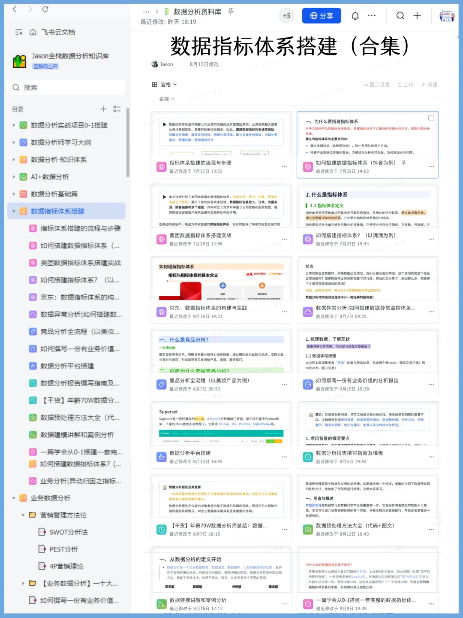Viewport: 463px width, 618px height.
Task: Click the blue 分享 share button
Action: [x=321, y=16]
